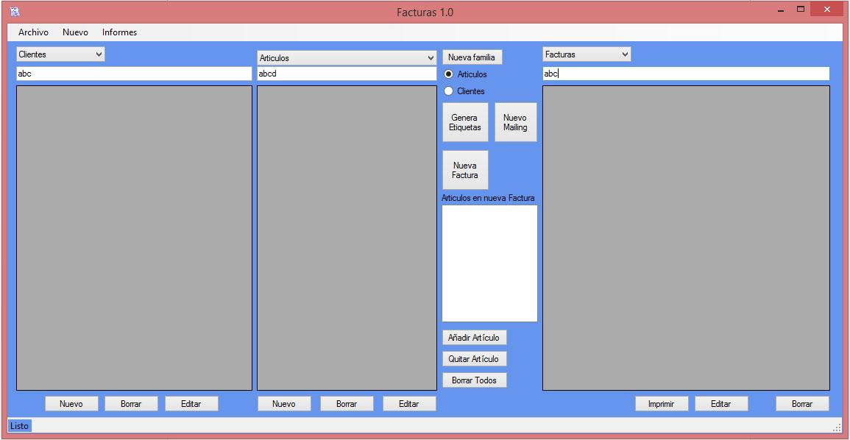Click the Quitar Artículo button

[x=475, y=359]
